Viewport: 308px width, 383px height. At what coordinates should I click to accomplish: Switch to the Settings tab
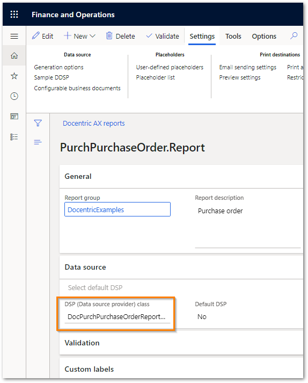click(202, 36)
